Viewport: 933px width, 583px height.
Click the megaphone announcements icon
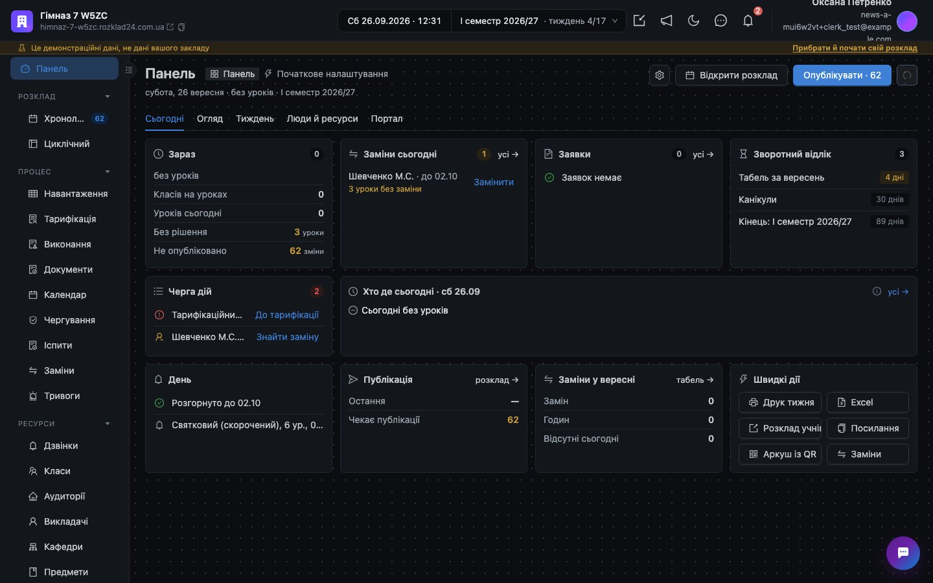tap(666, 21)
